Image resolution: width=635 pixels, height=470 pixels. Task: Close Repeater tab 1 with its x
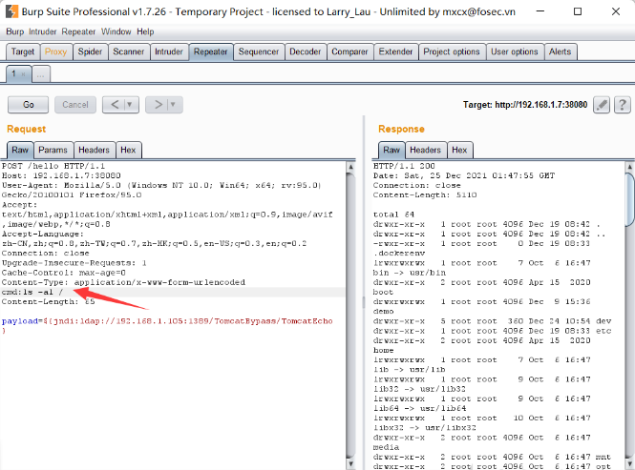pyautogui.click(x=24, y=74)
